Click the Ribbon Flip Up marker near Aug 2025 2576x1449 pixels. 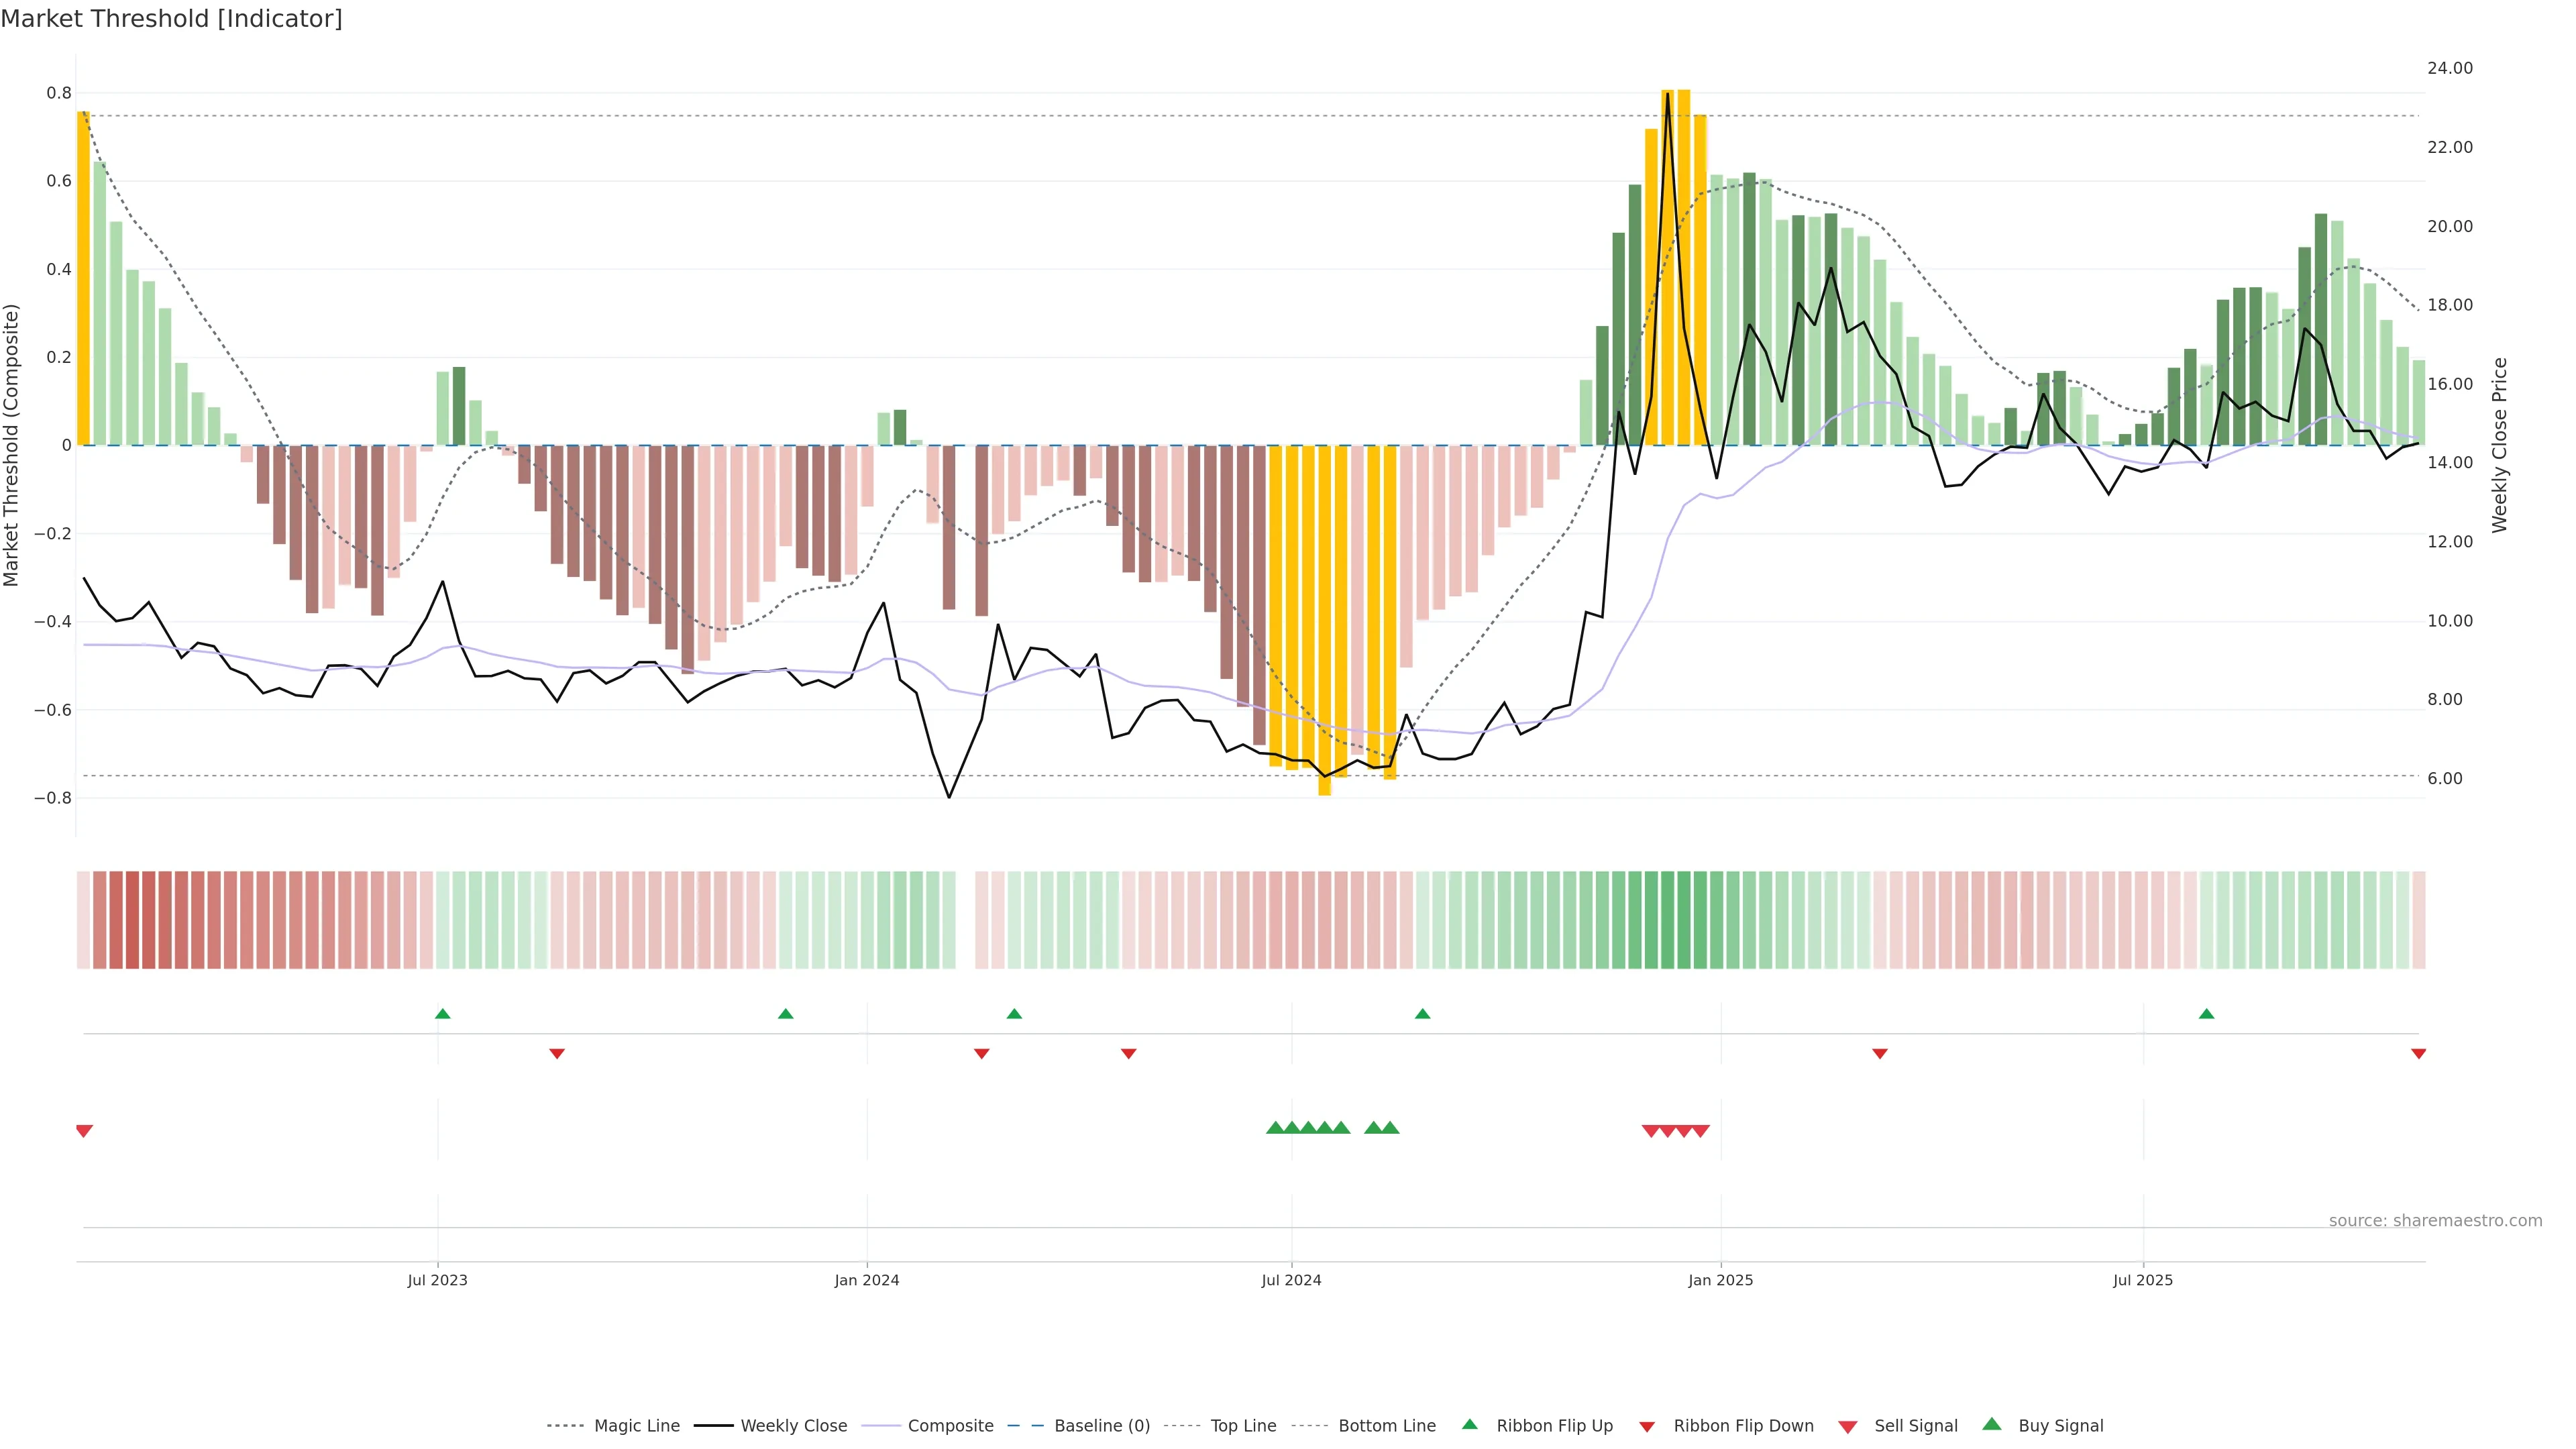click(2206, 1014)
